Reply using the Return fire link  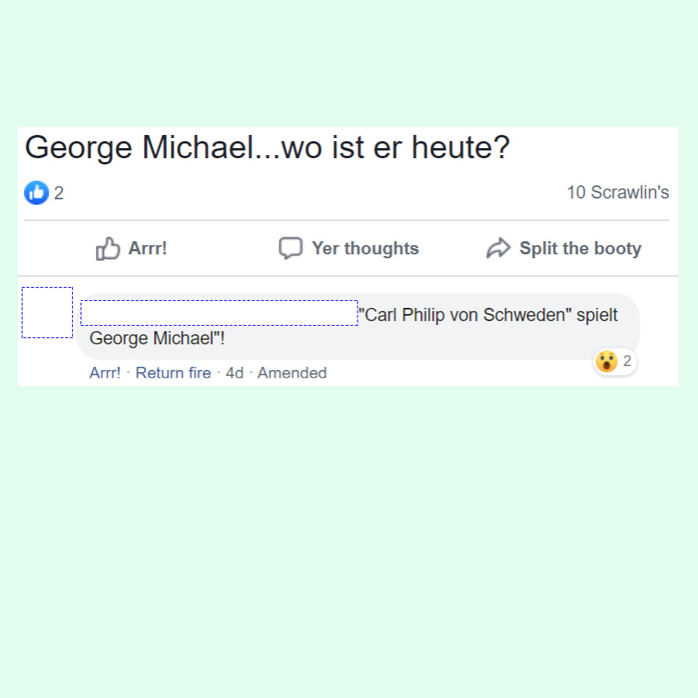pos(173,372)
